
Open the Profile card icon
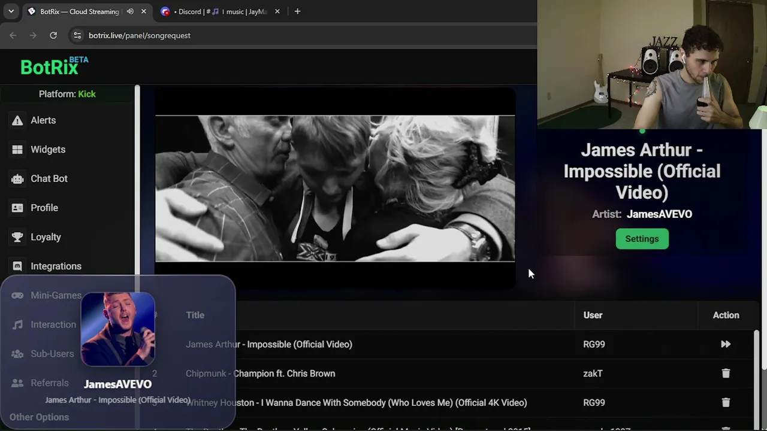point(17,208)
